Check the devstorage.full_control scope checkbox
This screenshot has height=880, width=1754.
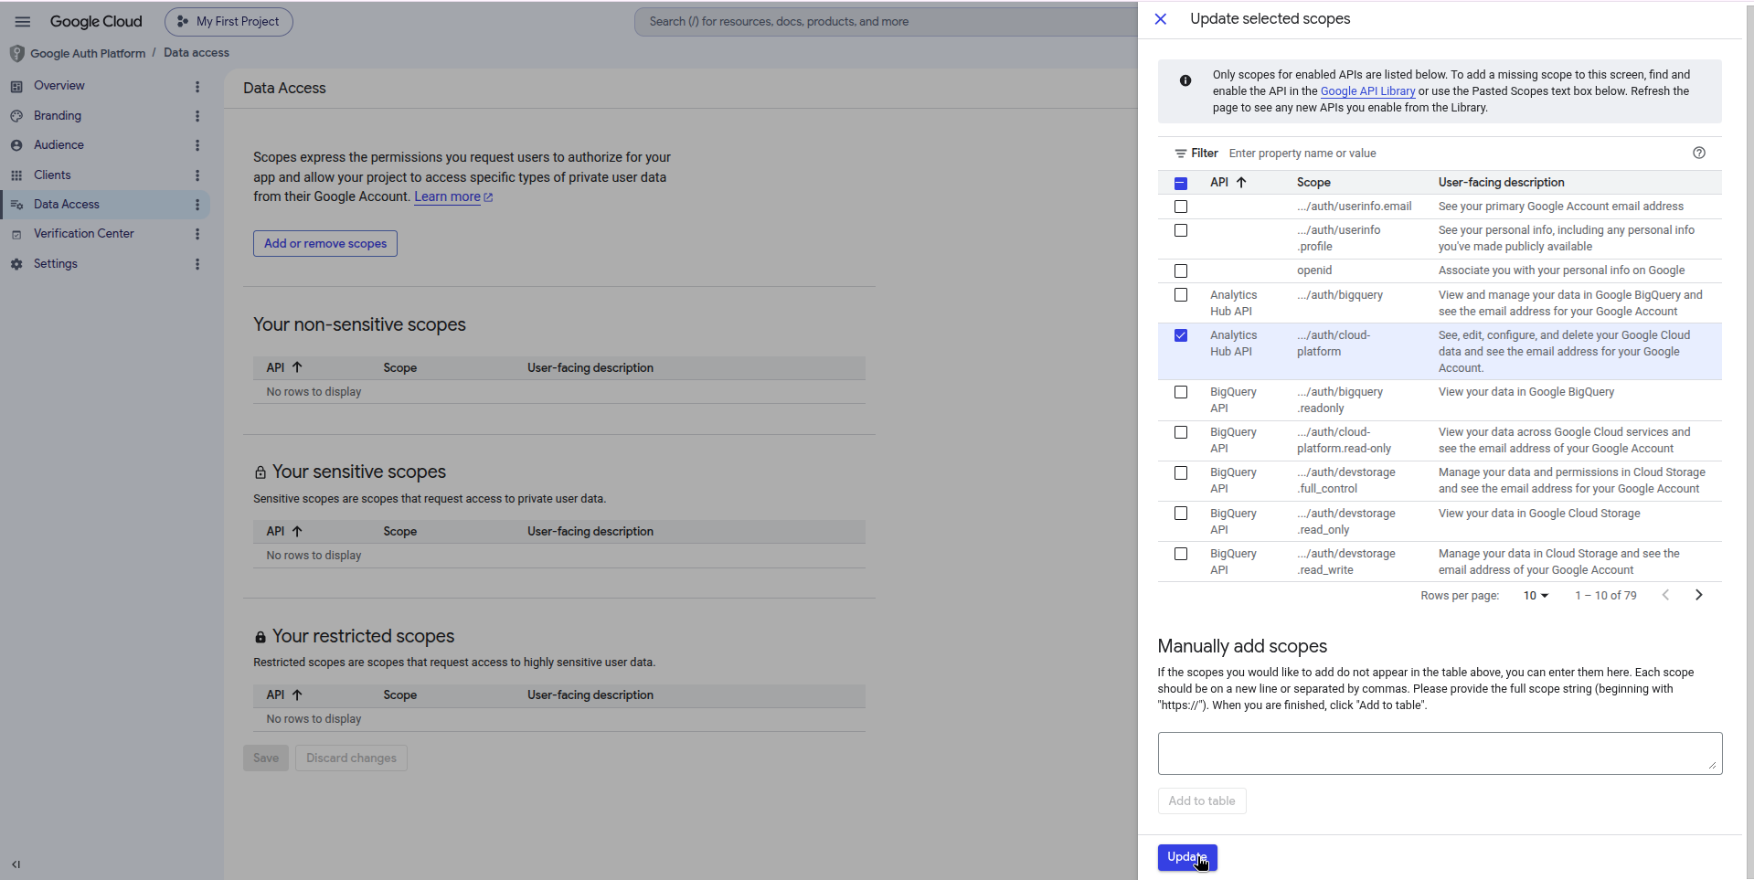[x=1181, y=472]
